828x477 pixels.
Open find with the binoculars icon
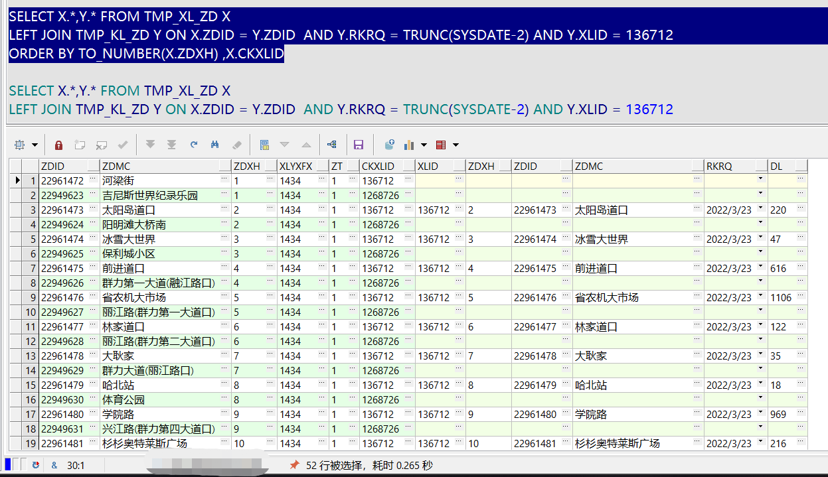coord(214,145)
